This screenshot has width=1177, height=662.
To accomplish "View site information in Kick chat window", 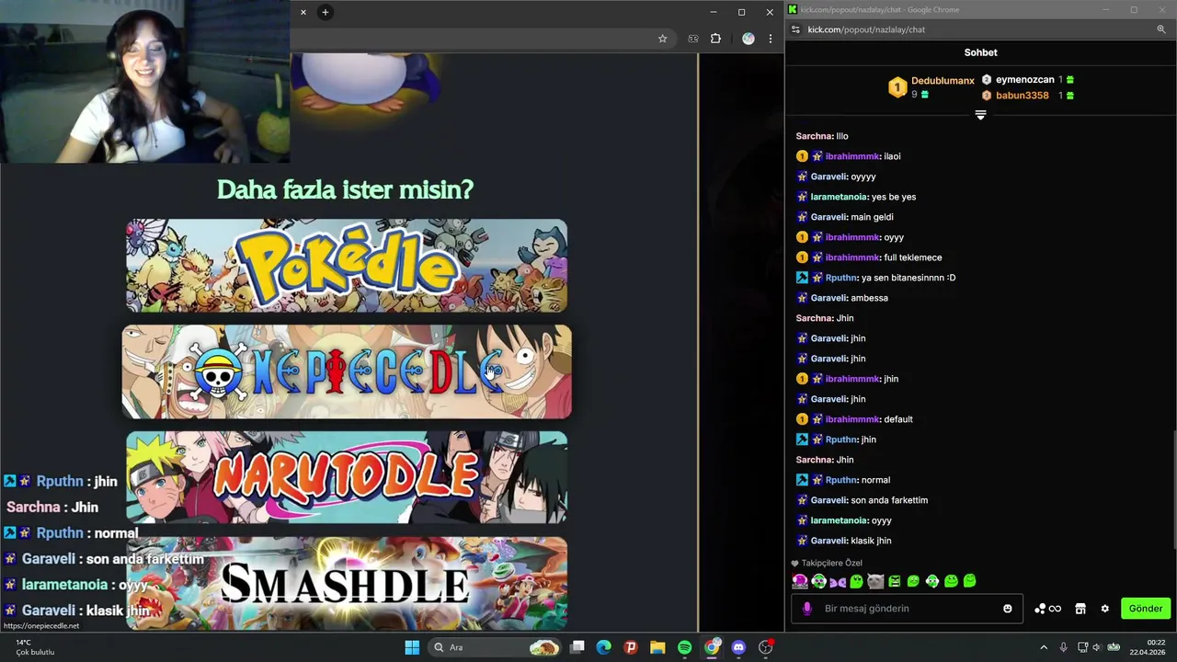I will click(x=795, y=29).
